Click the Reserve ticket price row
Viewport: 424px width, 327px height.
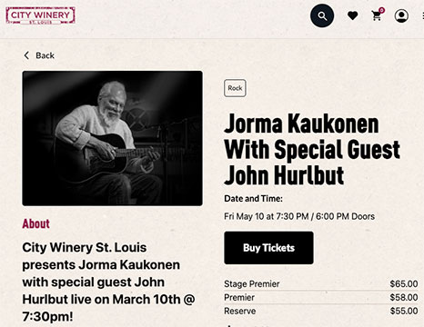pyautogui.click(x=321, y=311)
